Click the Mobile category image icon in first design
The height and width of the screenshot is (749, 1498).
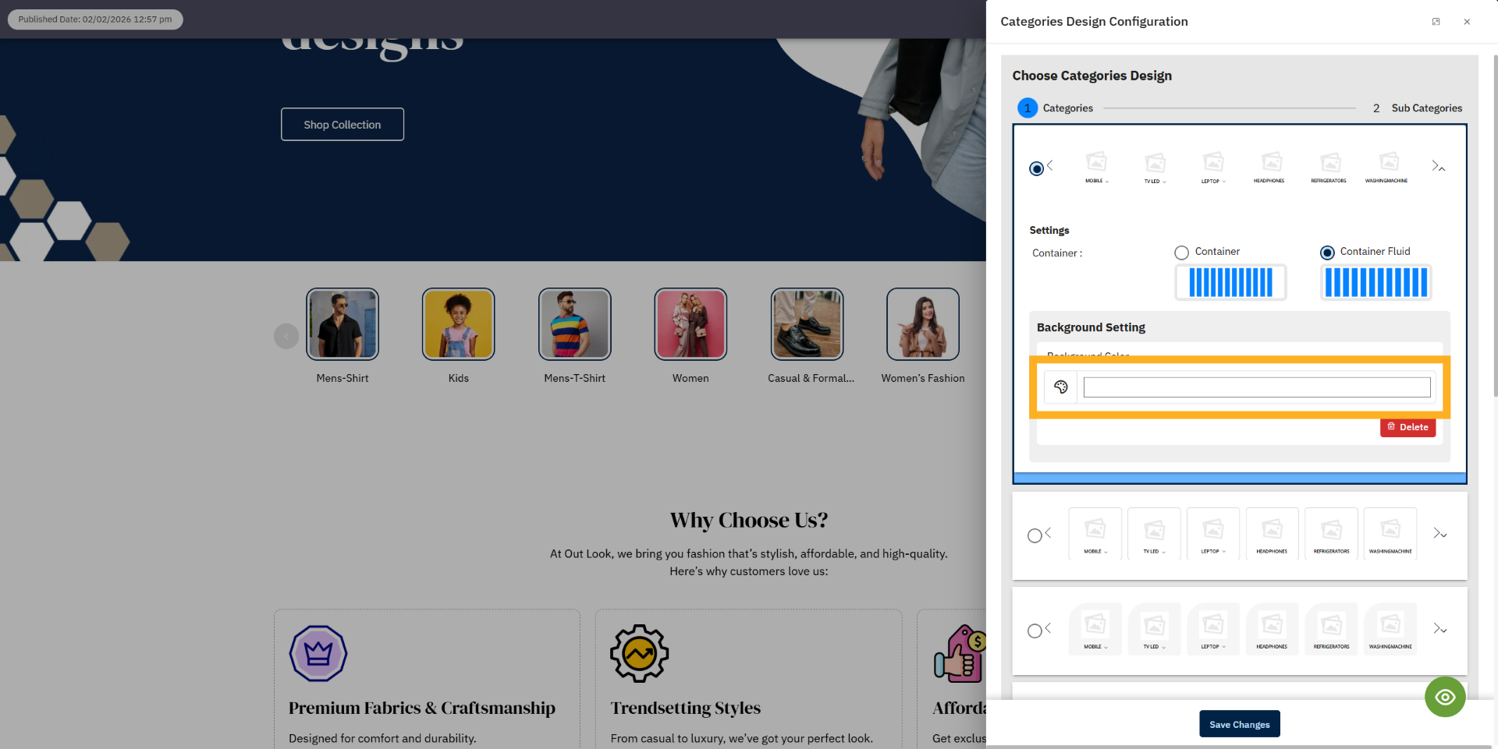click(1096, 162)
